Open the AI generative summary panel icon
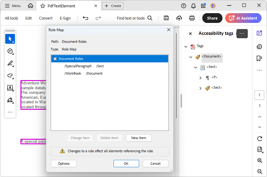Viewport: 267px width, 177px height. (x=259, y=33)
